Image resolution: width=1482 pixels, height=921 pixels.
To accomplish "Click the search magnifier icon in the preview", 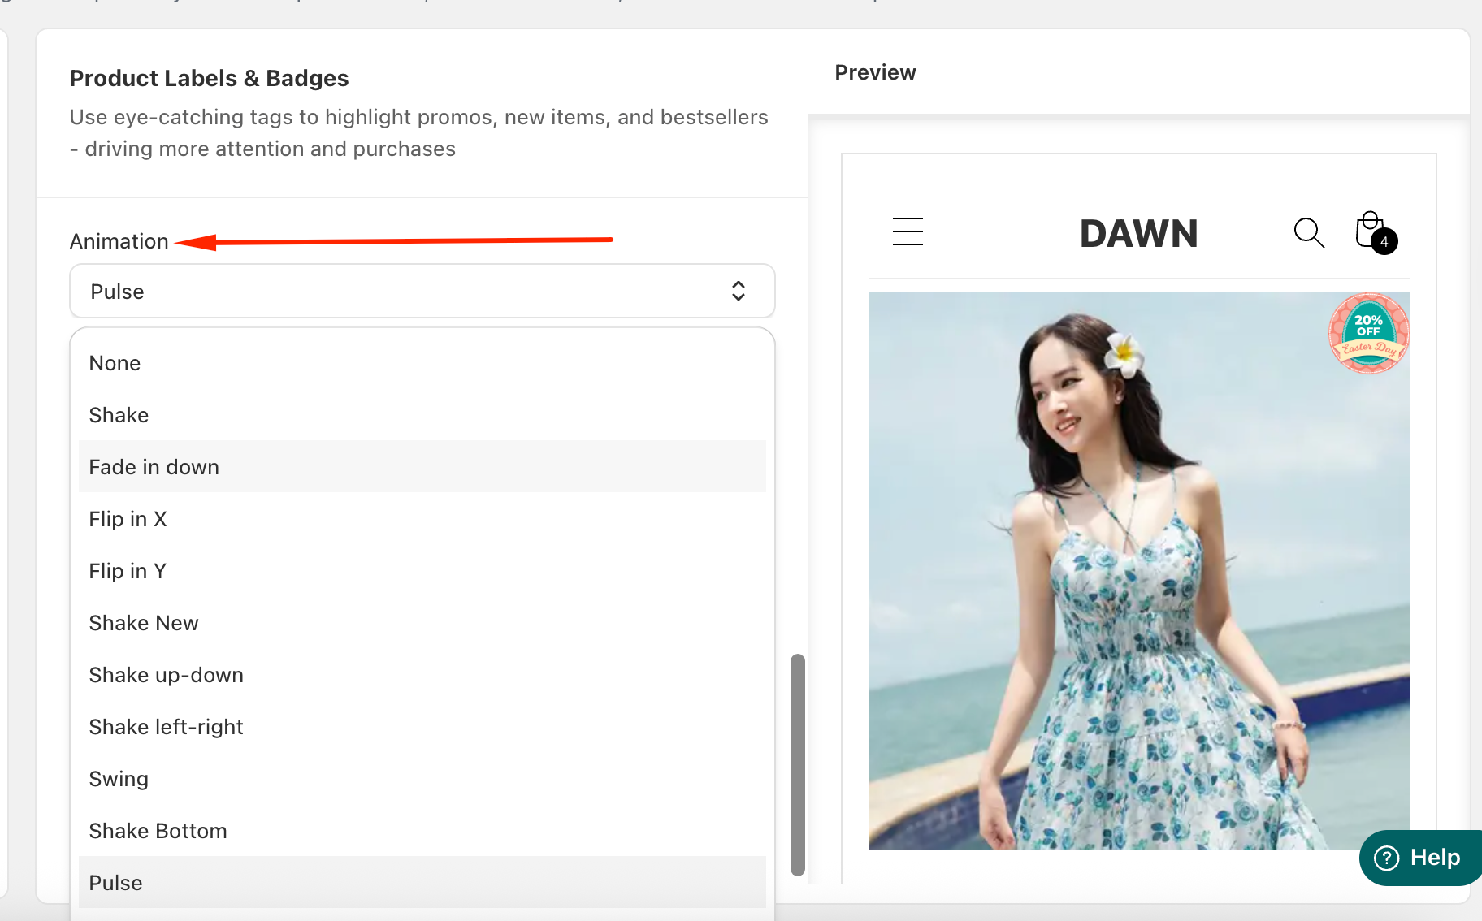I will point(1309,233).
